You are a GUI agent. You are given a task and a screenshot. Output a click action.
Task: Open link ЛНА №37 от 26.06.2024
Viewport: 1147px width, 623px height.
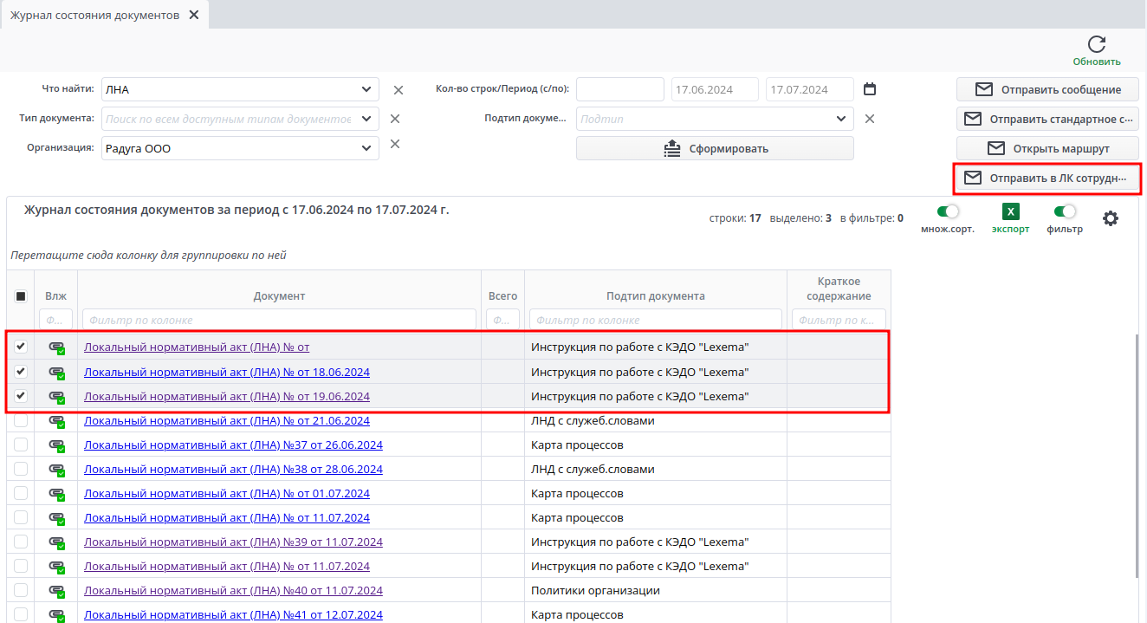click(x=233, y=445)
